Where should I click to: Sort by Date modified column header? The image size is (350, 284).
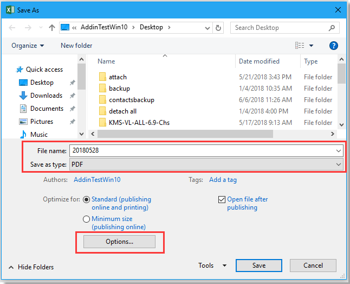pyautogui.click(x=259, y=61)
